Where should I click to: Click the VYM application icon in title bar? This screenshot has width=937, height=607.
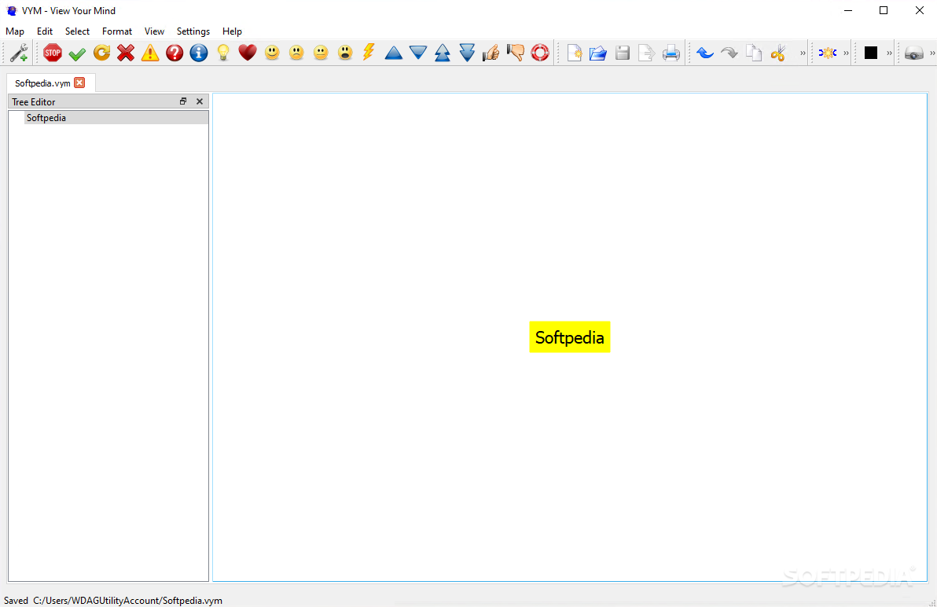tap(11, 11)
